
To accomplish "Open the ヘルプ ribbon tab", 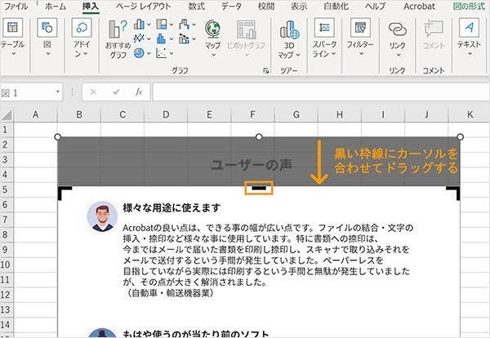I will tap(375, 7).
